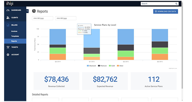Open the Account menu item
This screenshot has width=192, height=102.
click(15, 55)
